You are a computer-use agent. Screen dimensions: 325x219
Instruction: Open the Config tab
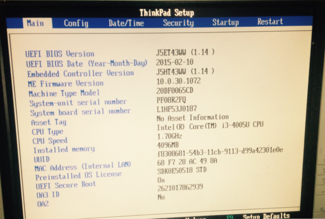tap(76, 23)
